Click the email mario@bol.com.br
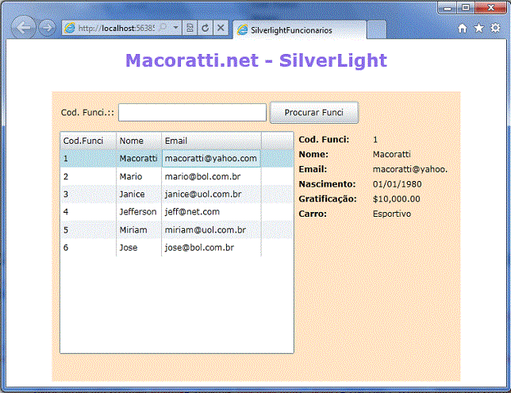Image resolution: width=511 pixels, height=393 pixels. (x=202, y=176)
